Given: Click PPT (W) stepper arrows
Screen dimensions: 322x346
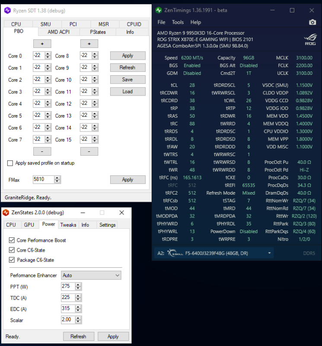Looking at the screenshot, I should coord(78,286).
